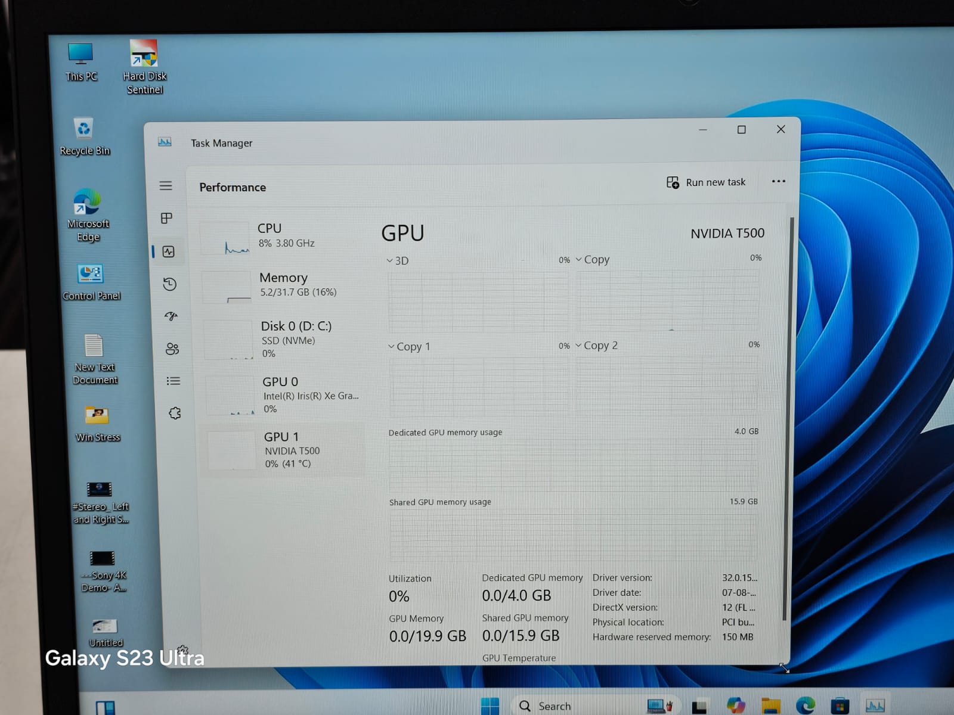Open the Users page icon in sidebar

click(172, 349)
